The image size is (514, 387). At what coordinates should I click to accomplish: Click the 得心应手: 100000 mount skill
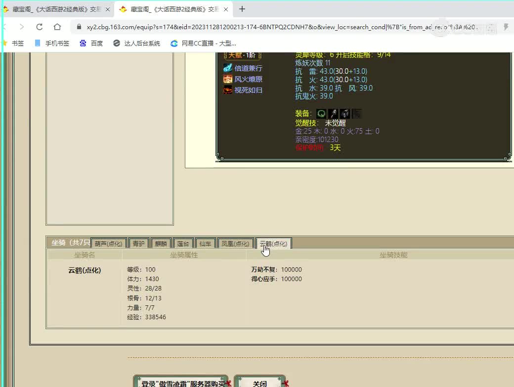276,279
